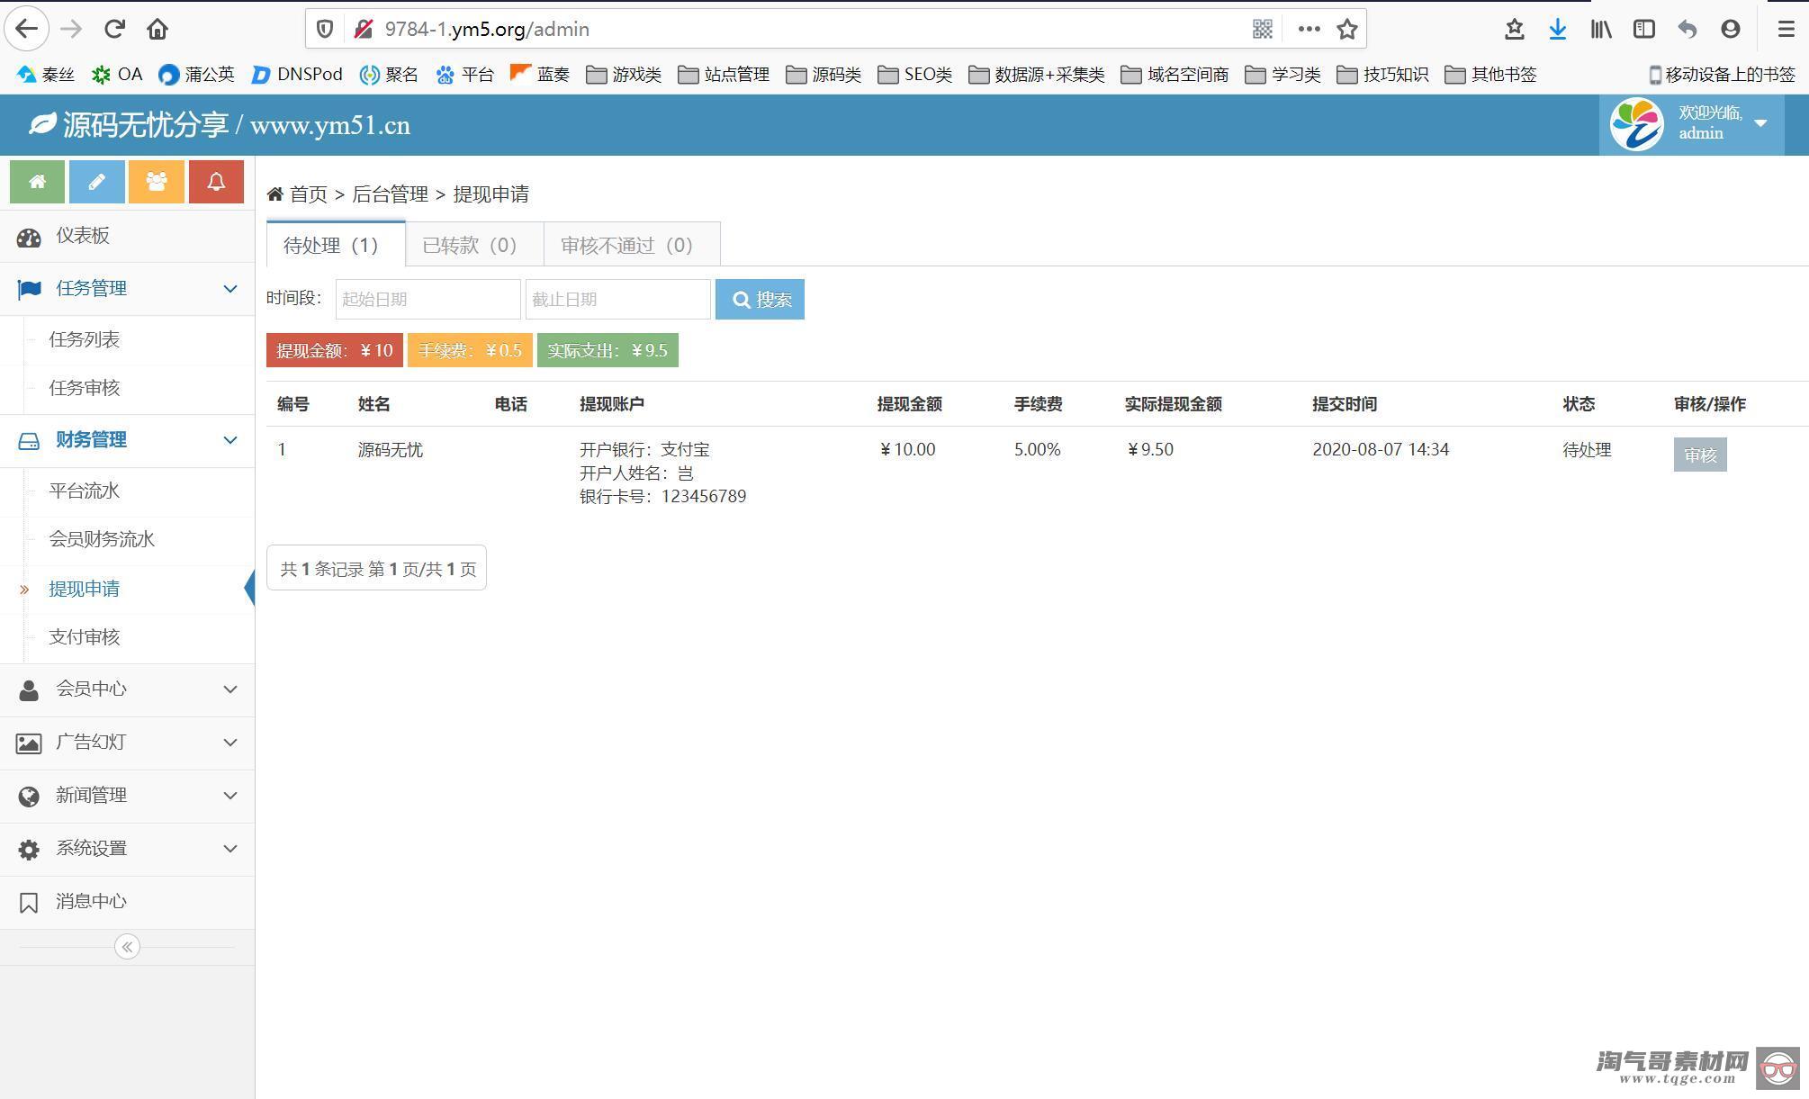1809x1099 pixels.
Task: Open the Firefox hamburger menu
Action: [1786, 29]
